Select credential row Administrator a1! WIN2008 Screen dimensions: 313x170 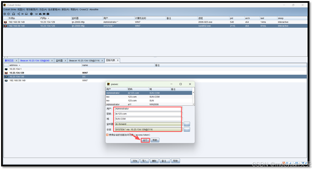149,104
